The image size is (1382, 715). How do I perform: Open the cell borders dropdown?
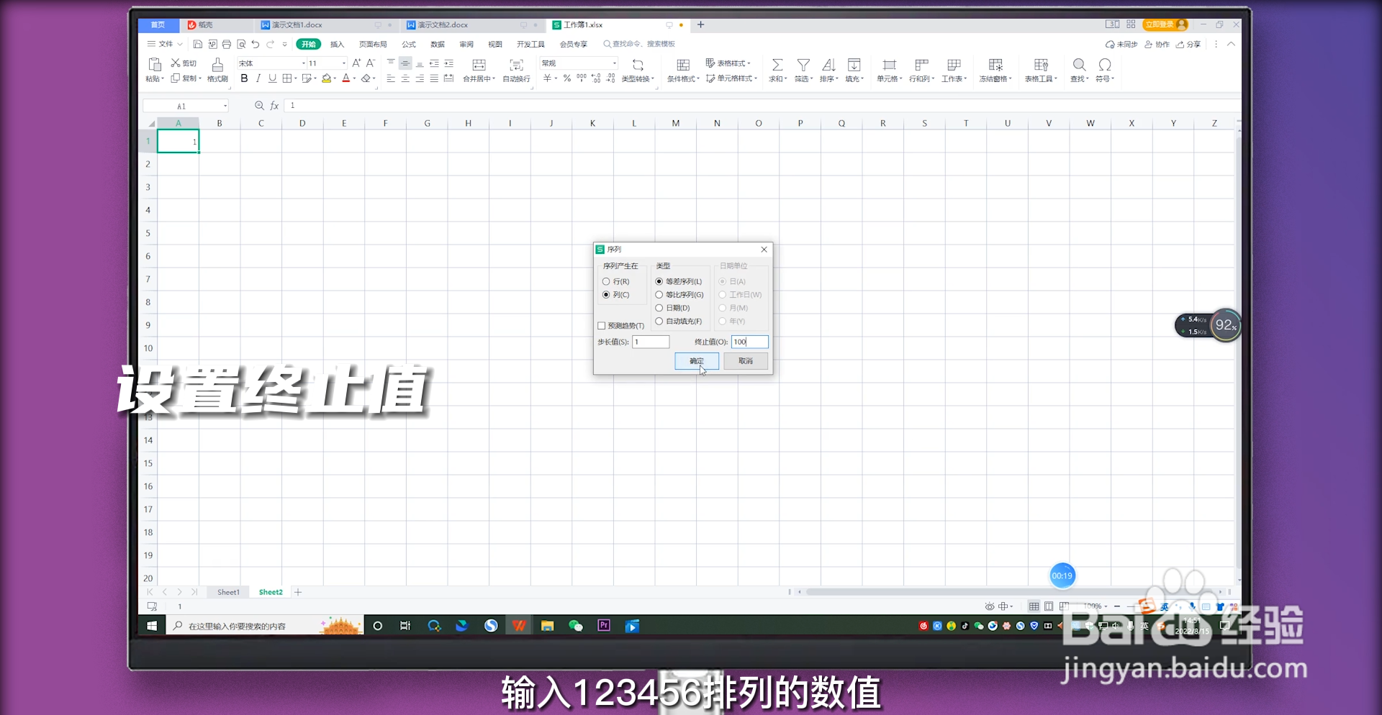[296, 78]
